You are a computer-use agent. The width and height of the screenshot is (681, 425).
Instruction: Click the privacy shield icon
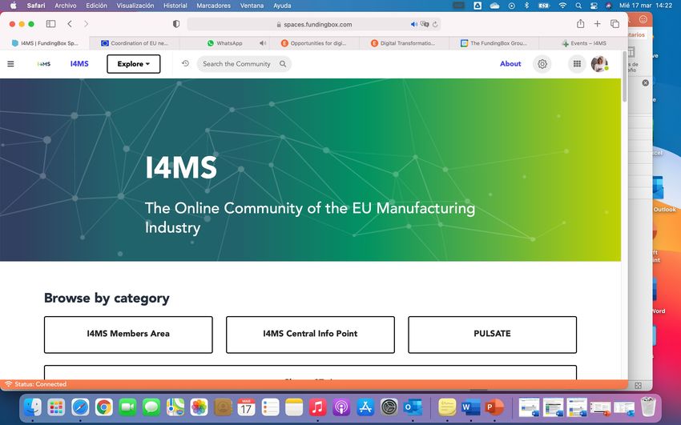pyautogui.click(x=176, y=24)
